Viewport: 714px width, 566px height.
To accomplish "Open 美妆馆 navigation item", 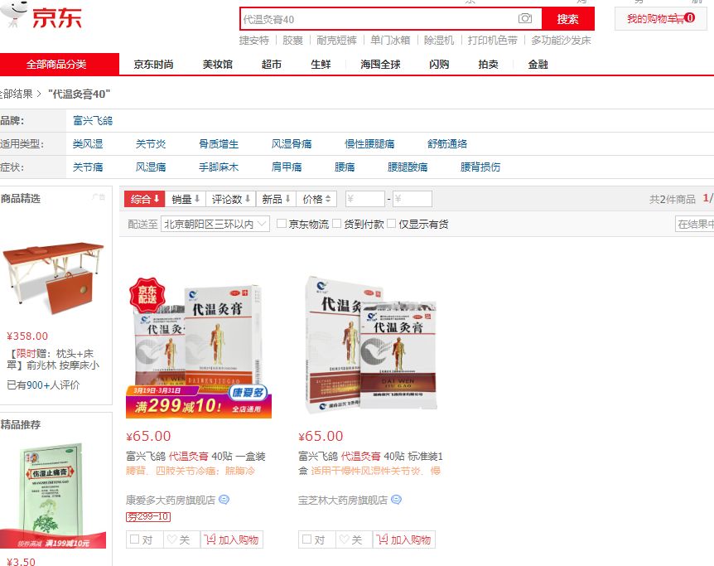I will (x=218, y=65).
